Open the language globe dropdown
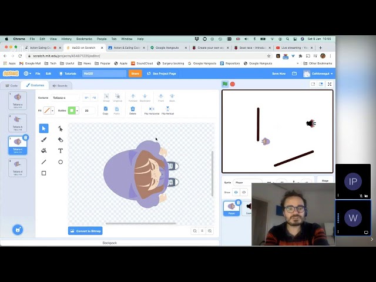Screen dimensions: 376x282 pos(28,73)
